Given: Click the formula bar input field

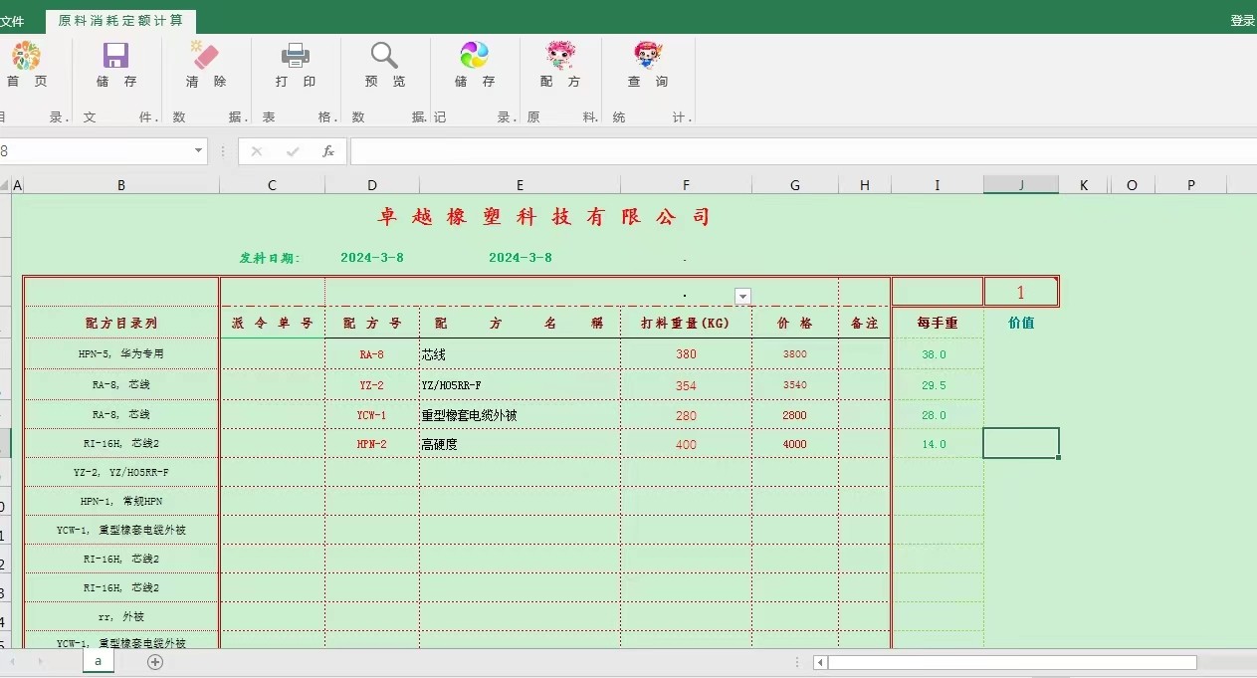Looking at the screenshot, I should [x=796, y=151].
